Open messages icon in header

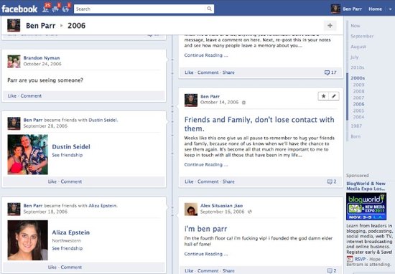[x=56, y=9]
